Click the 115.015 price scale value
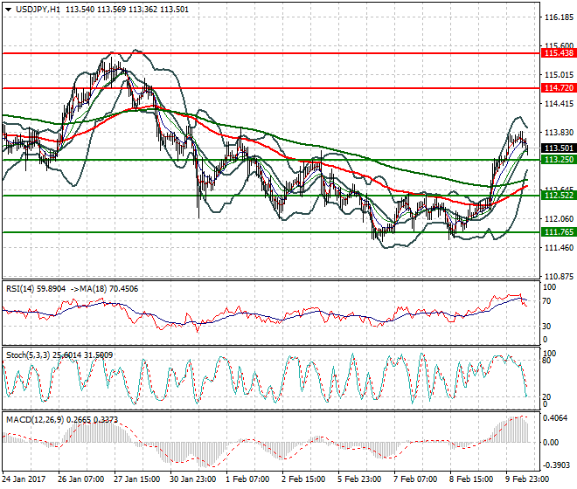This screenshot has width=577, height=489. [559, 75]
